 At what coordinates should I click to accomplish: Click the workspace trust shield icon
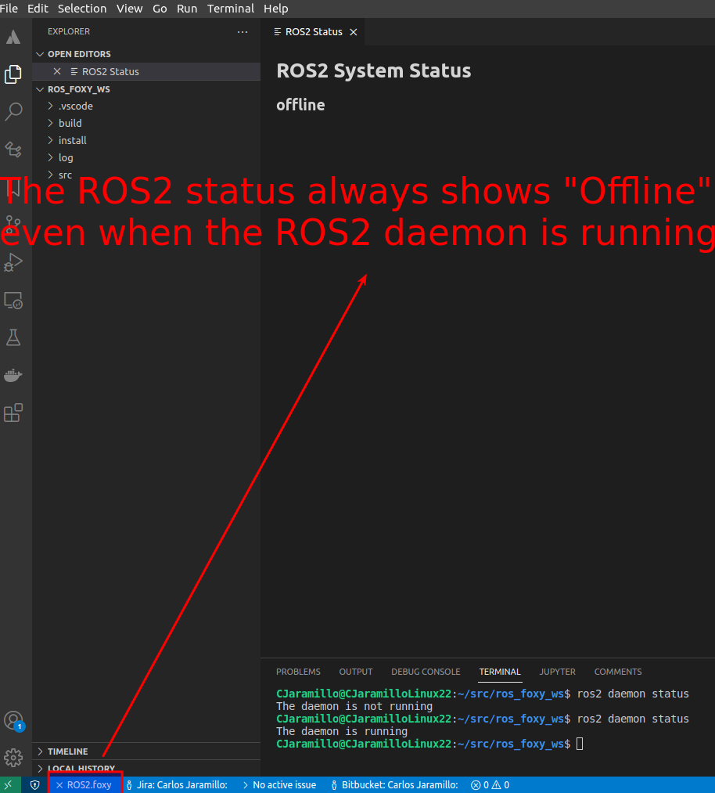point(35,785)
